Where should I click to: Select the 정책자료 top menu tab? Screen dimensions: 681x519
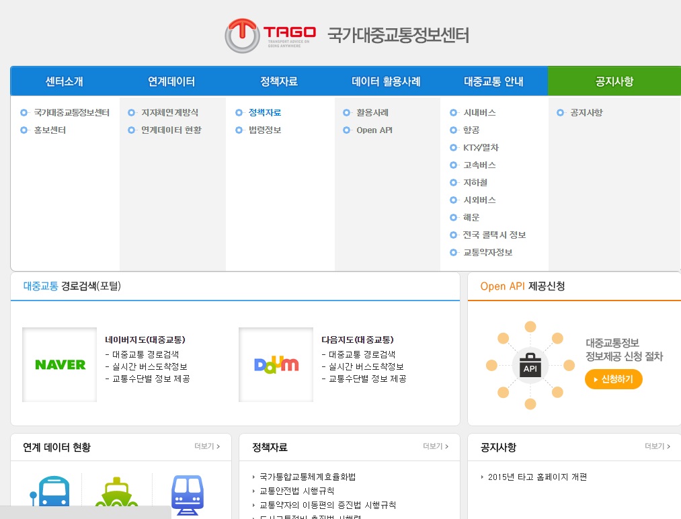tap(279, 81)
